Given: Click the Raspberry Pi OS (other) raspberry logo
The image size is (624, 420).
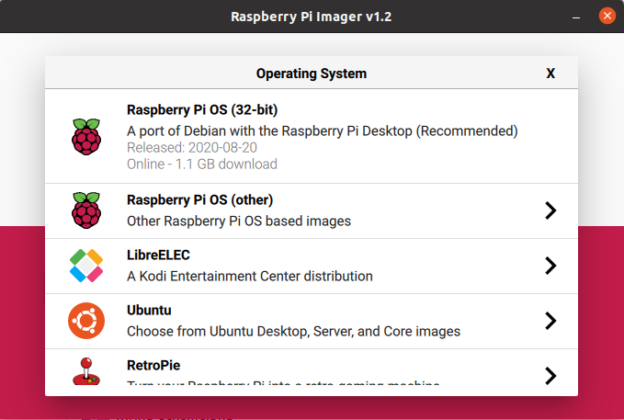Looking at the screenshot, I should pos(86,210).
